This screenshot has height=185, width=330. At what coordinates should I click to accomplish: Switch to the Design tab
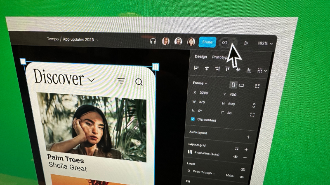(x=201, y=57)
